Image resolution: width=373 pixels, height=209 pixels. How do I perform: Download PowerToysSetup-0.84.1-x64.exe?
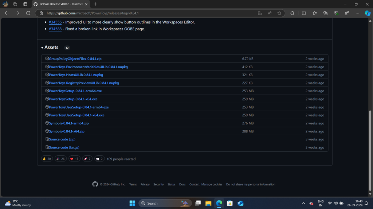pyautogui.click(x=73, y=99)
